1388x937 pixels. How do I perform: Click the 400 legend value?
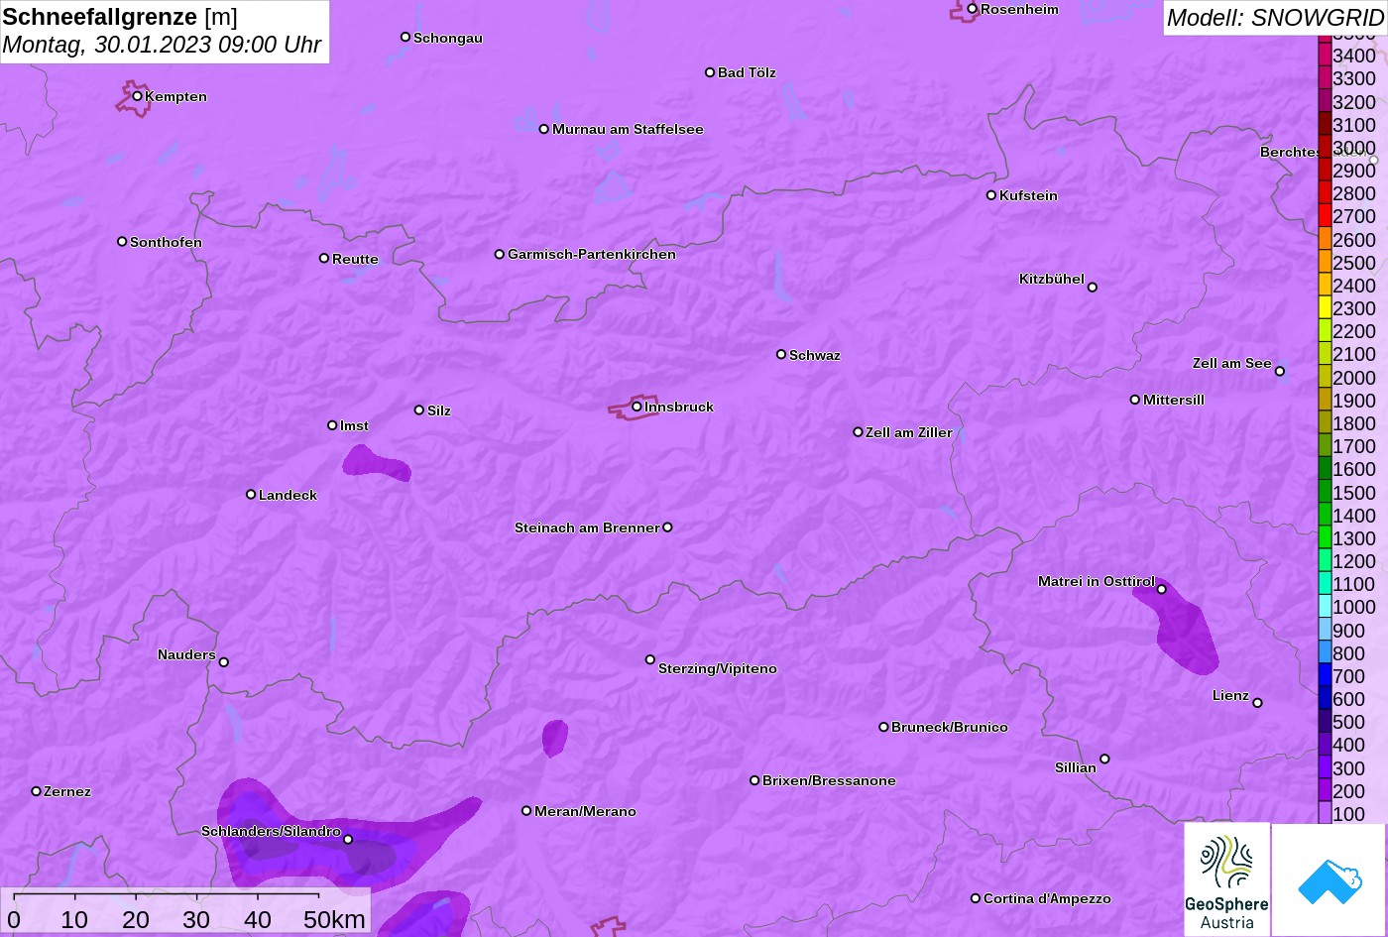[x=1348, y=745]
